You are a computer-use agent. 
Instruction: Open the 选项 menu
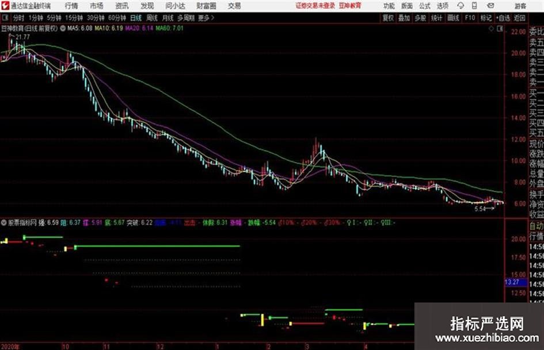[442, 6]
